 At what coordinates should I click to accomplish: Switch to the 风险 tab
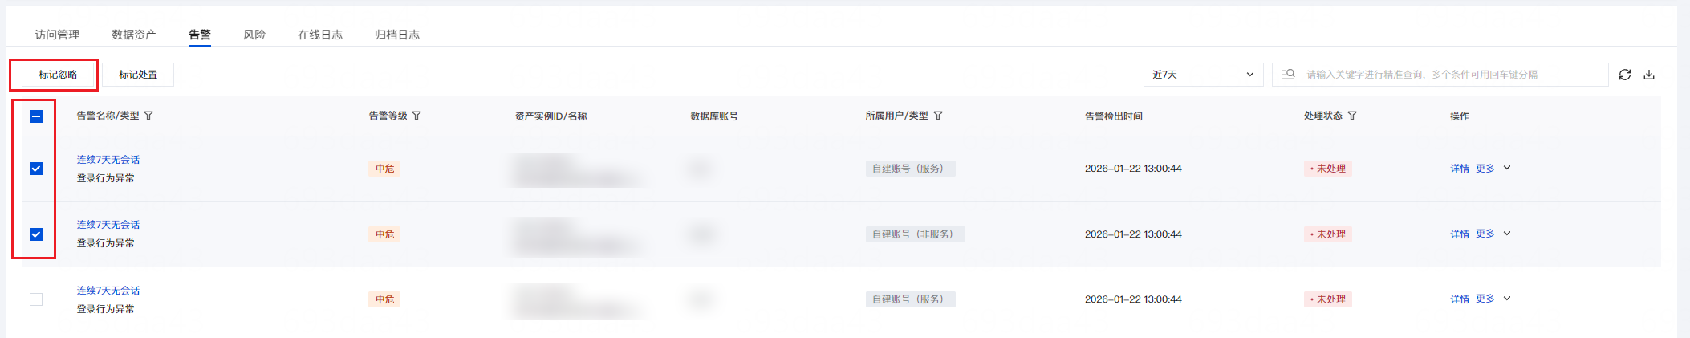[254, 35]
